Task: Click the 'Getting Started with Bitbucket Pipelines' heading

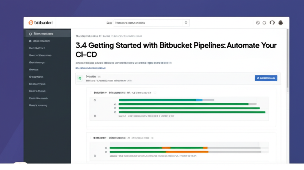Action: point(176,50)
